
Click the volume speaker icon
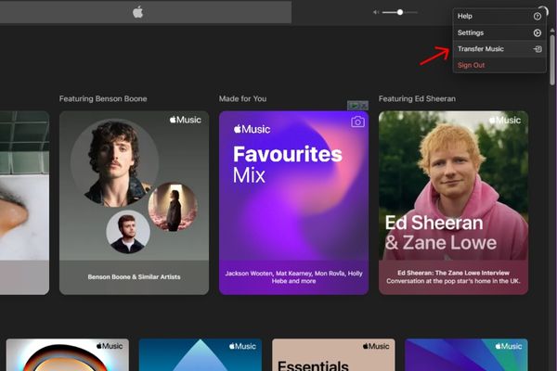coord(376,12)
